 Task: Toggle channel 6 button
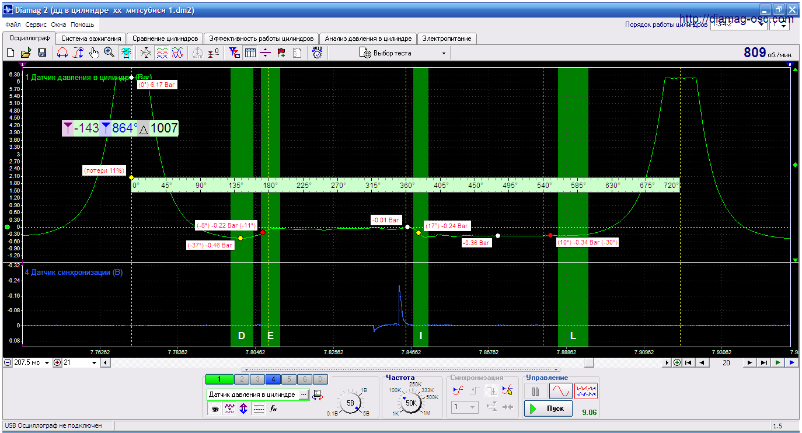coord(305,379)
